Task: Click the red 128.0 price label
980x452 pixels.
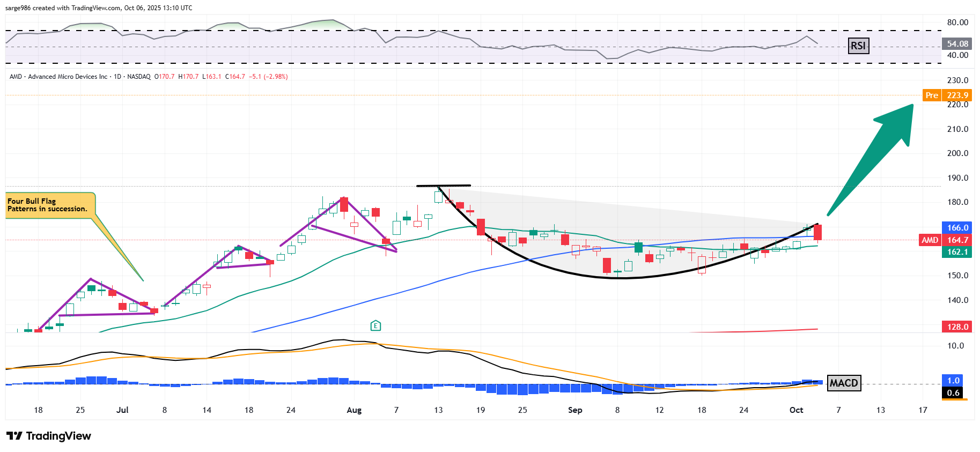Action: click(957, 327)
